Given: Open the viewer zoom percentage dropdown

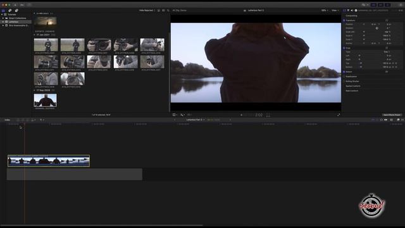Looking at the screenshot, I should pyautogui.click(x=325, y=10).
